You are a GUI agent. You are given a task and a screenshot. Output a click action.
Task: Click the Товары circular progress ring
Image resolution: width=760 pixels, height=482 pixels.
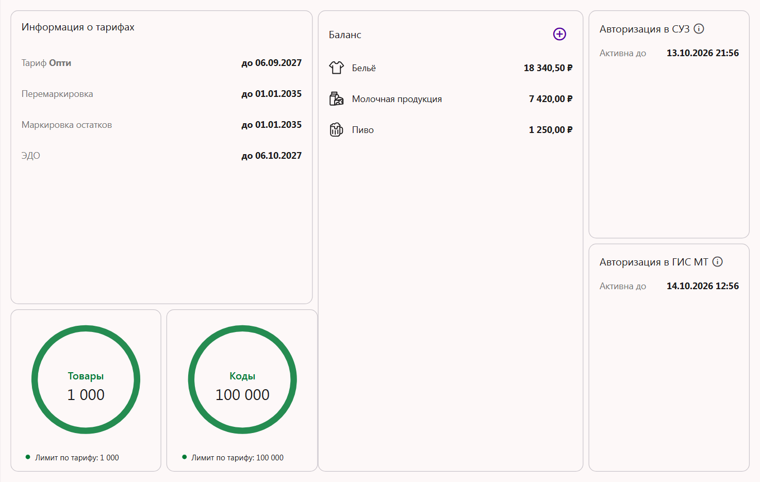tap(86, 379)
